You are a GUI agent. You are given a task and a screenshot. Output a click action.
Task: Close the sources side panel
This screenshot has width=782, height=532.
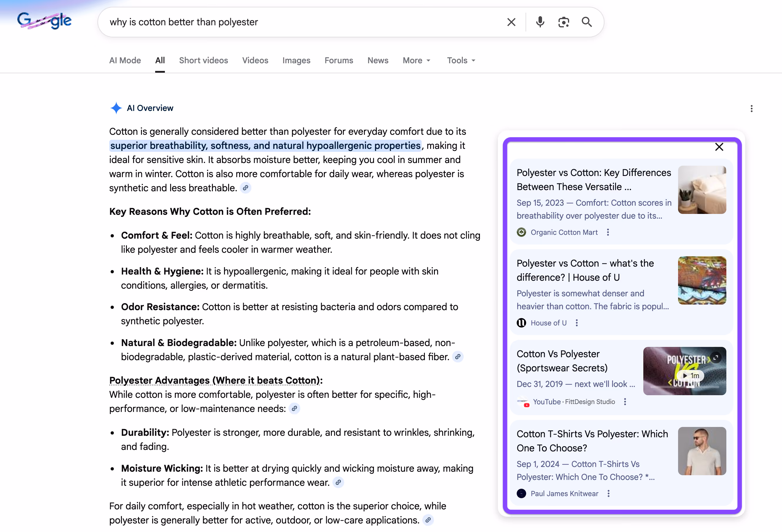point(719,147)
